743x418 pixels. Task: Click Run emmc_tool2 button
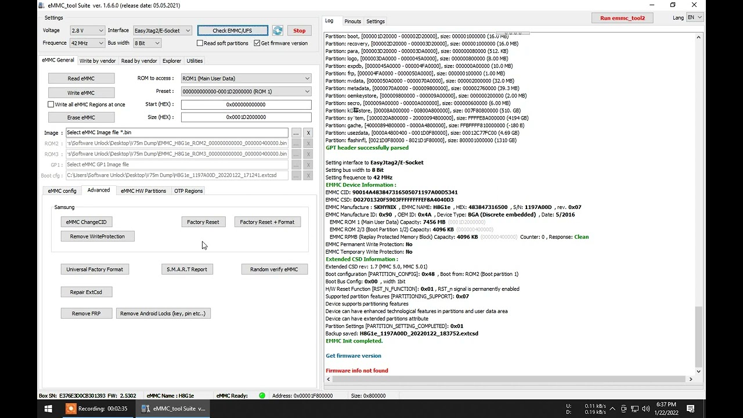(623, 18)
